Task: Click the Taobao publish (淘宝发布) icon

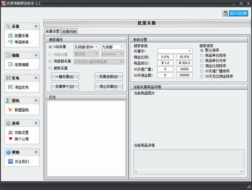Action: 10,87
